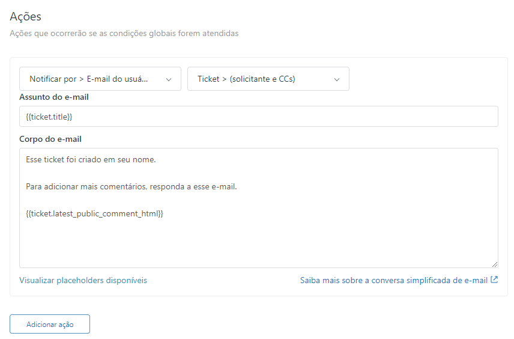514x339 pixels.
Task: Click the external link icon beside 'Saiba mais'
Action: 494,279
